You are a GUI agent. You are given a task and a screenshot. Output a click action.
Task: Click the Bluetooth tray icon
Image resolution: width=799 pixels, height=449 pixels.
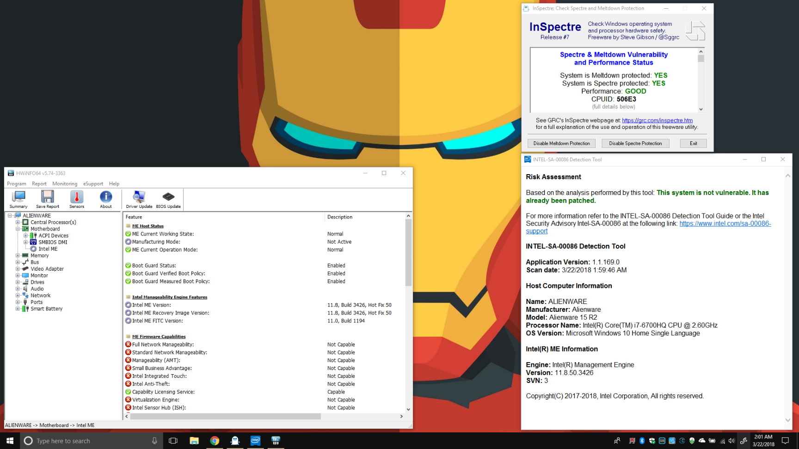click(642, 441)
